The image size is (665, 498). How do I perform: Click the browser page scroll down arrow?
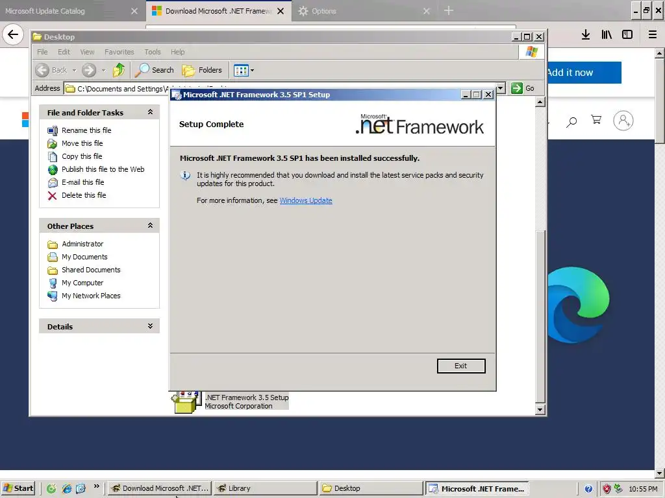pyautogui.click(x=659, y=473)
